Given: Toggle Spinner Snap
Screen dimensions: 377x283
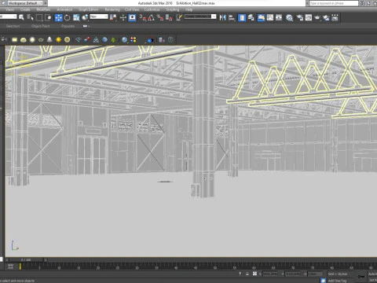Looking at the screenshot, I should tap(169, 17).
